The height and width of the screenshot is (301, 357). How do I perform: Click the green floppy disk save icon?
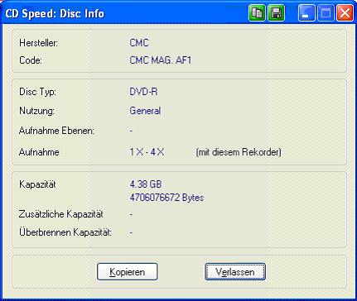(276, 13)
